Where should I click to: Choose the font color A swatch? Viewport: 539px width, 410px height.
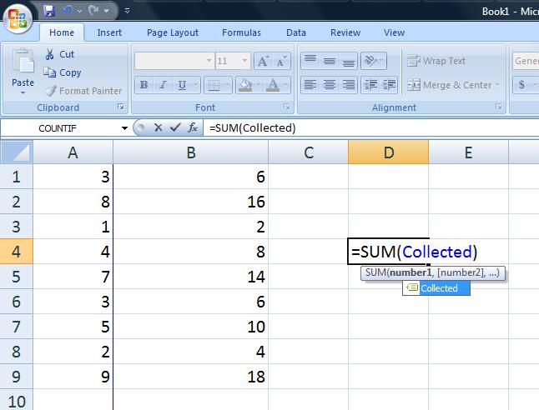click(273, 84)
